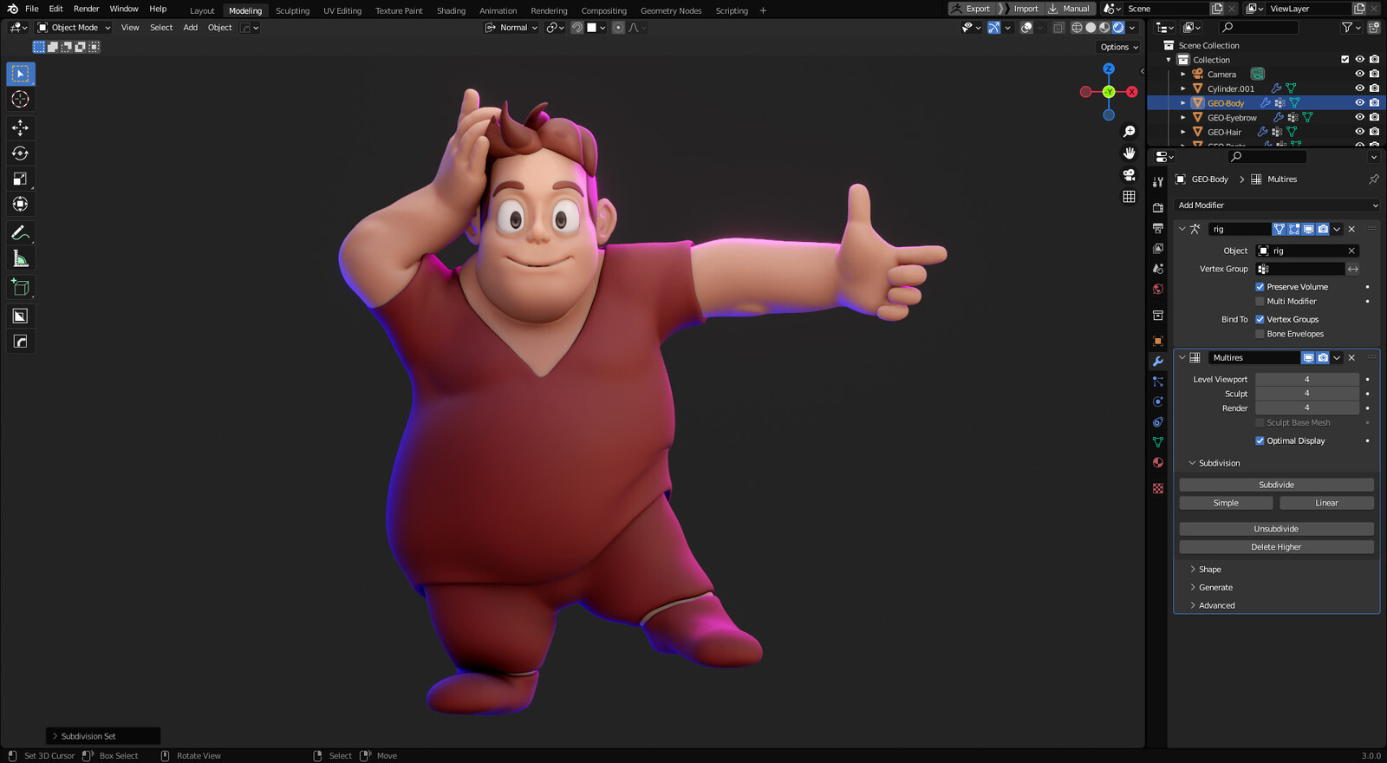
Task: Click the Delete Higher button
Action: [1276, 547]
